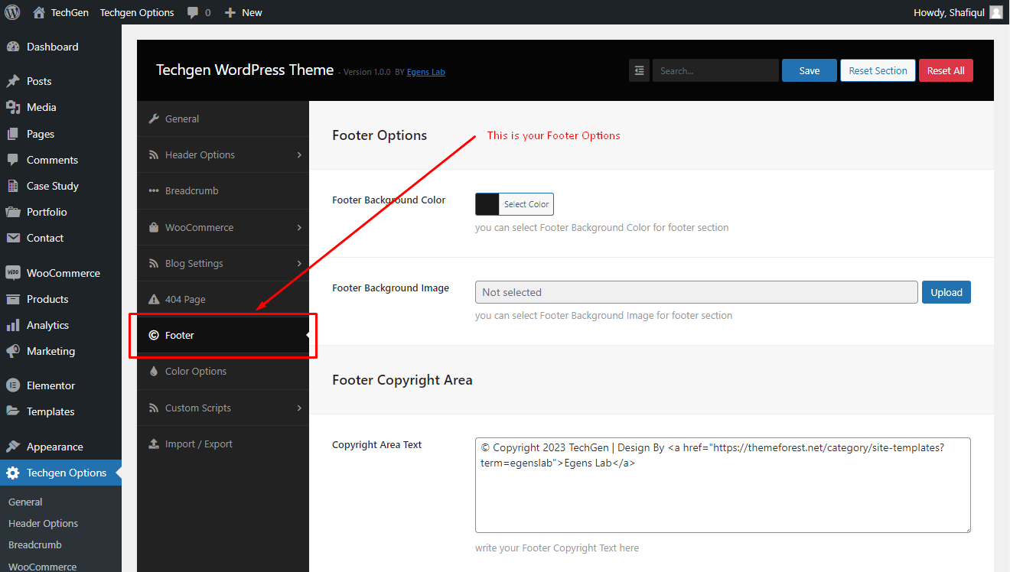Open the Import / Export tab

(x=223, y=444)
